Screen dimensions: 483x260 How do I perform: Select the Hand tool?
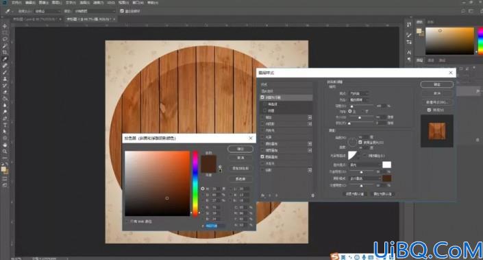5,145
